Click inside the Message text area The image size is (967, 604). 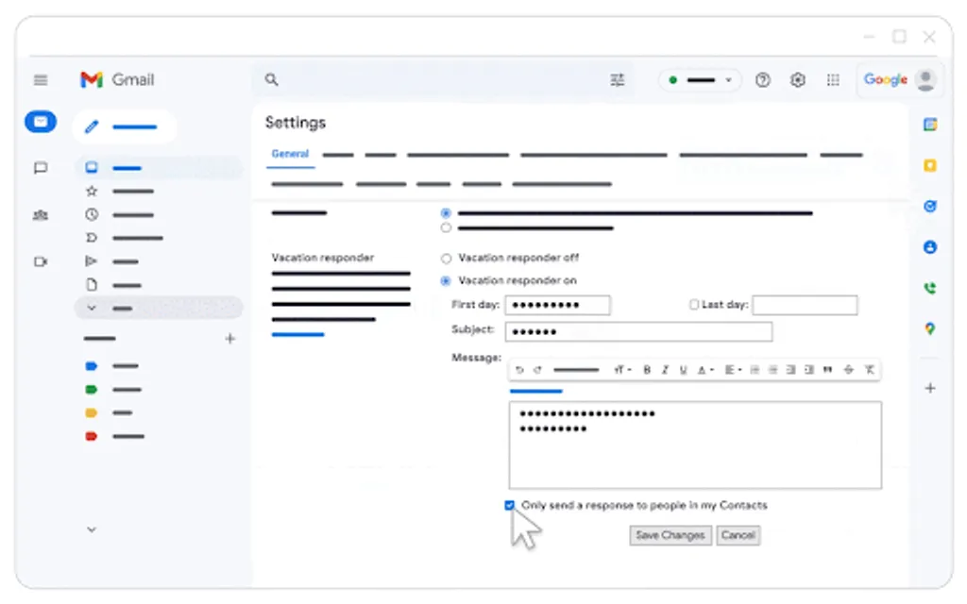pos(695,445)
